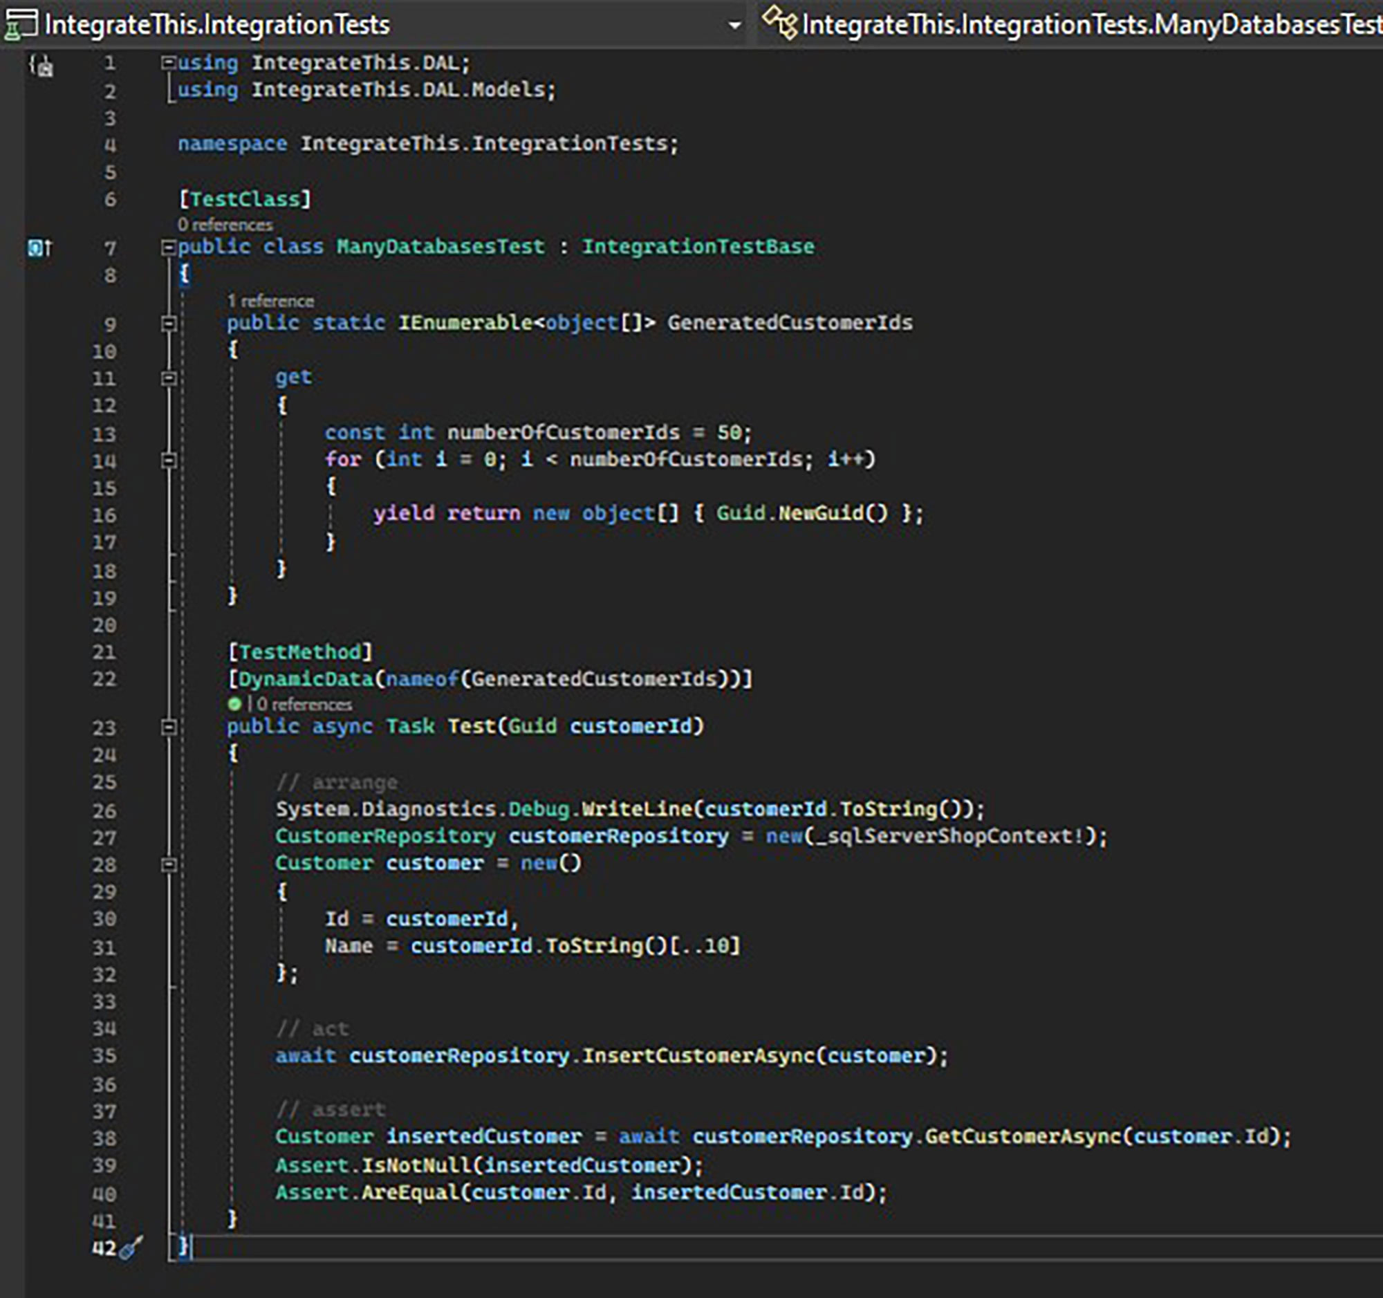Collapse the Customer initializer on line 28
This screenshot has width=1383, height=1298.
point(168,864)
